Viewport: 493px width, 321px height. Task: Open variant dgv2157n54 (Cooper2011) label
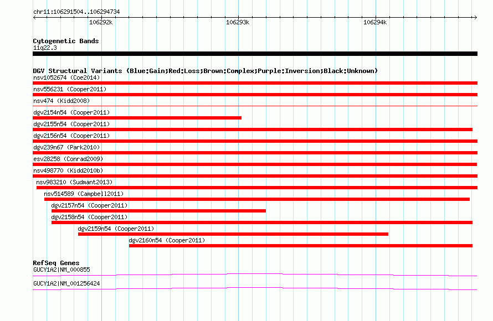[89, 205]
